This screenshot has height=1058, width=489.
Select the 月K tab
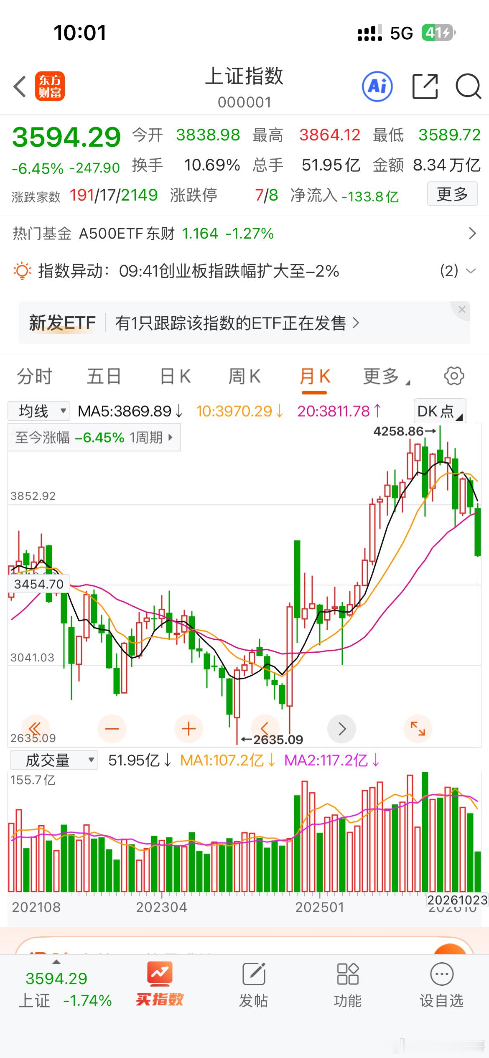tap(315, 376)
